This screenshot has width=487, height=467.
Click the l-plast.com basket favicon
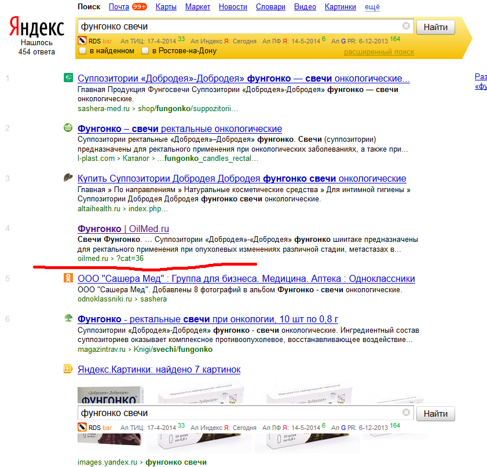(68, 127)
